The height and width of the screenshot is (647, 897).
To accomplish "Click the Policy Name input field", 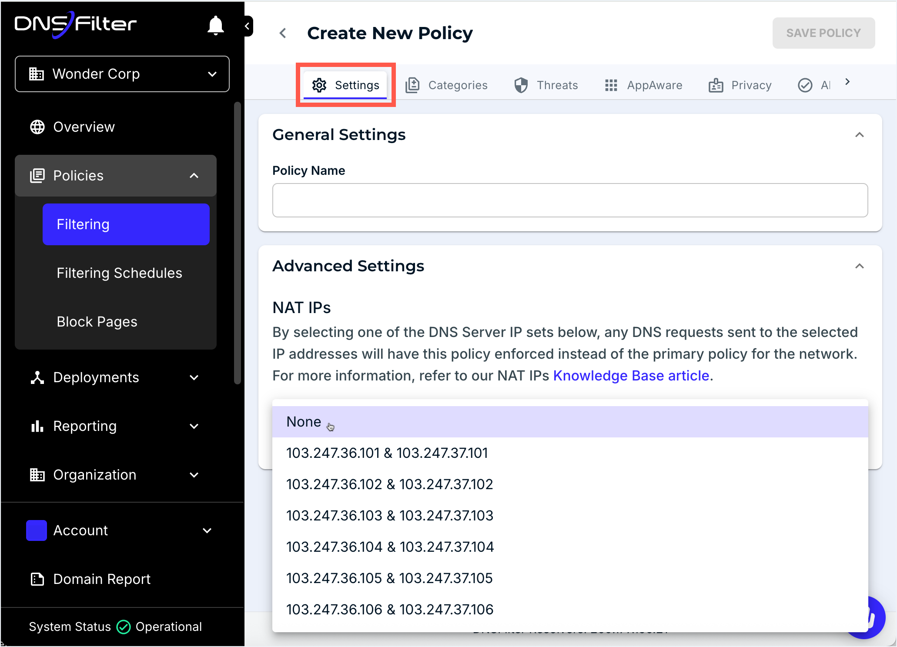I will [x=570, y=200].
